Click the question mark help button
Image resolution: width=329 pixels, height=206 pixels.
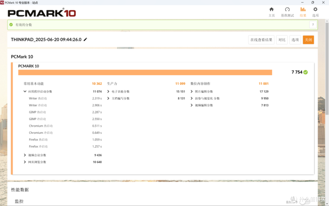click(x=313, y=25)
